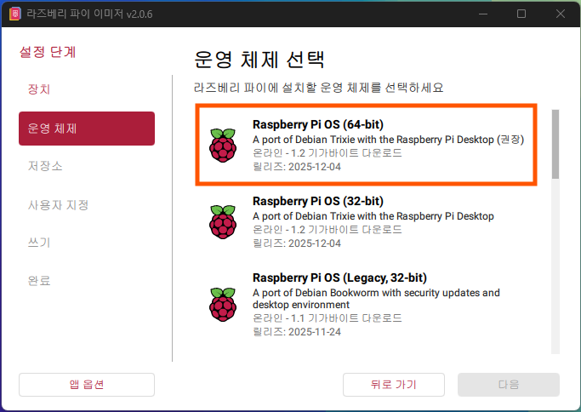Click the raspberry logo for Raspberry Pi OS (32-bit)
This screenshot has width=581, height=412.
223,222
